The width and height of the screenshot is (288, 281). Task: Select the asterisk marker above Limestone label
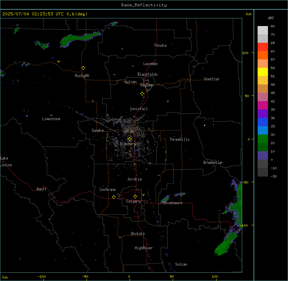tap(51, 115)
